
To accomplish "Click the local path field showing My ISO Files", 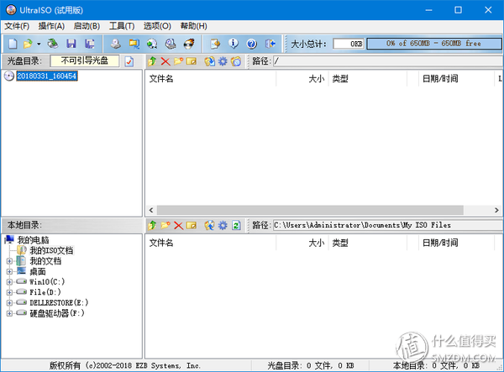I will (388, 225).
